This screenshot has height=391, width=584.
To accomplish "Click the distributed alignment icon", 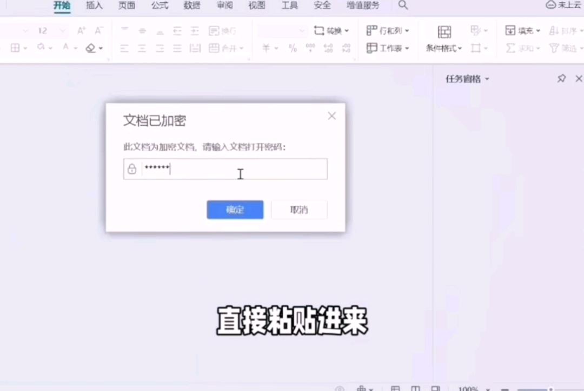I will tap(195, 48).
